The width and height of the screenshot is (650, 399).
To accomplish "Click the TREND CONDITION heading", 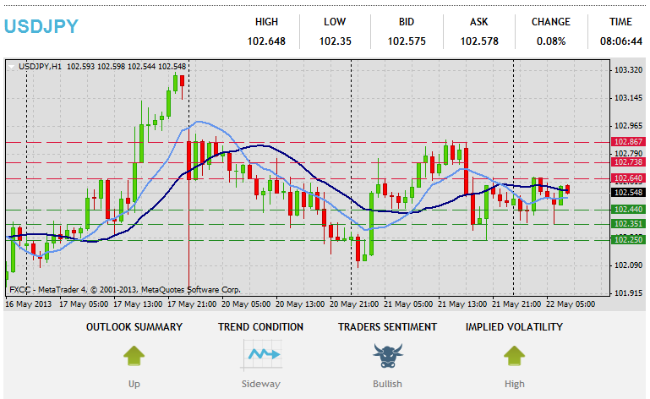I will click(x=260, y=327).
